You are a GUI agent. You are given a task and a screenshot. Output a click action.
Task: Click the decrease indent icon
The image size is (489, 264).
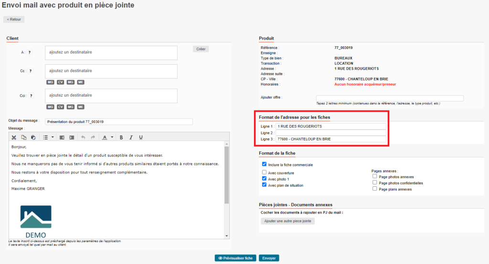62,137
